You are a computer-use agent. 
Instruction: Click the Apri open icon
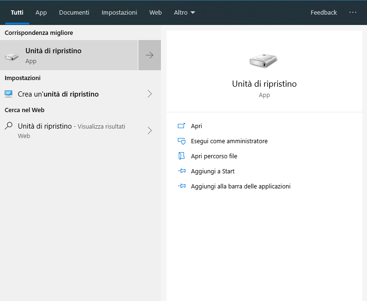[182, 126]
